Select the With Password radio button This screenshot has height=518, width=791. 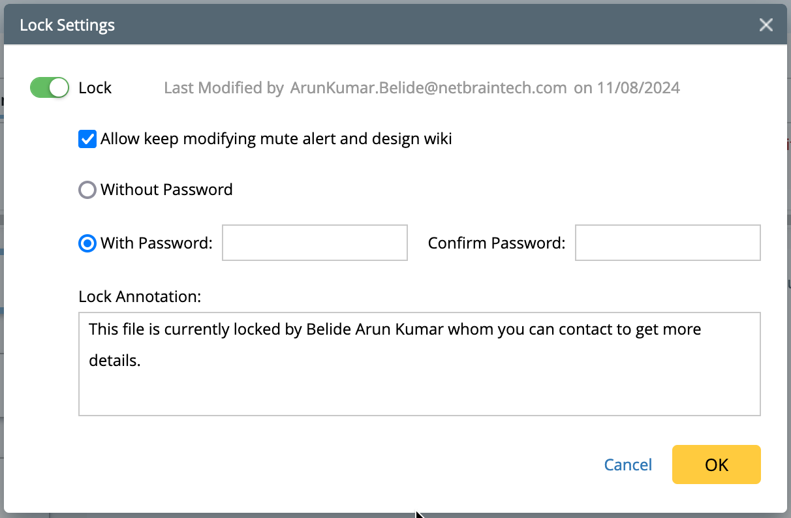click(87, 243)
